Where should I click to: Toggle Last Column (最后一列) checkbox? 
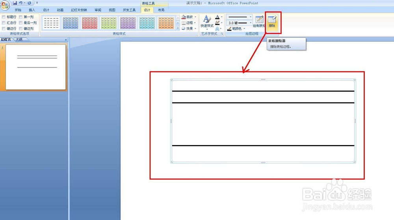21,22
